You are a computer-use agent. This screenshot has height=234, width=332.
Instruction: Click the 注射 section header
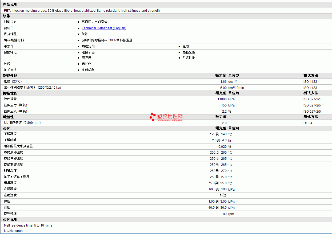(6, 128)
